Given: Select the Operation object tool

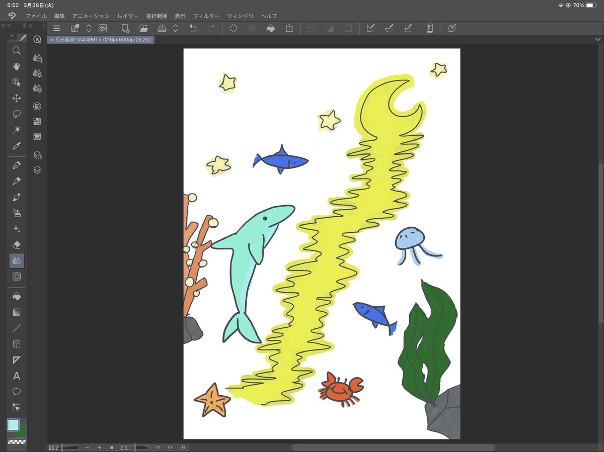Looking at the screenshot, I should (x=17, y=82).
